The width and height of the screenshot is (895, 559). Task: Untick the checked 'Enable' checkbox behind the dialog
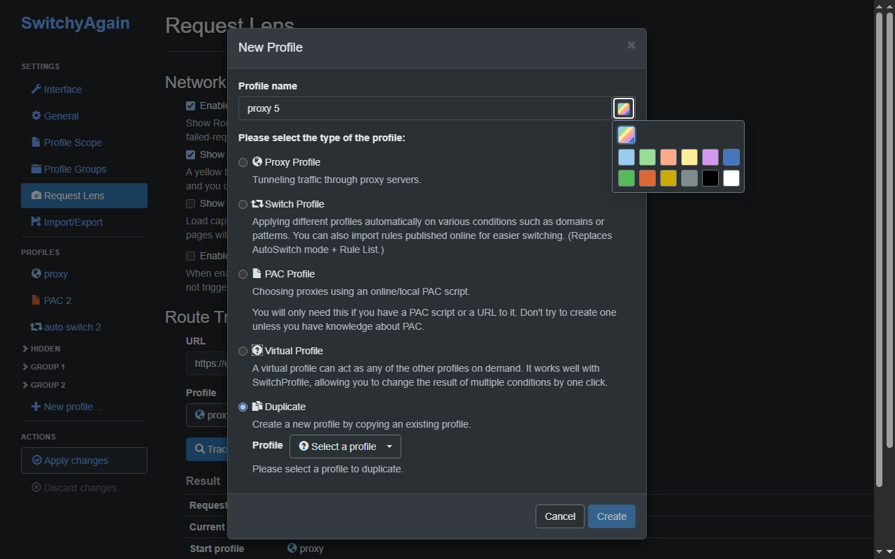coord(190,106)
